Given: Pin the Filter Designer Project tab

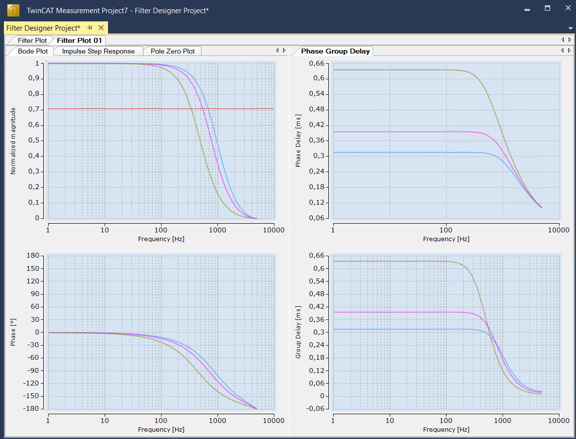Looking at the screenshot, I should point(90,28).
